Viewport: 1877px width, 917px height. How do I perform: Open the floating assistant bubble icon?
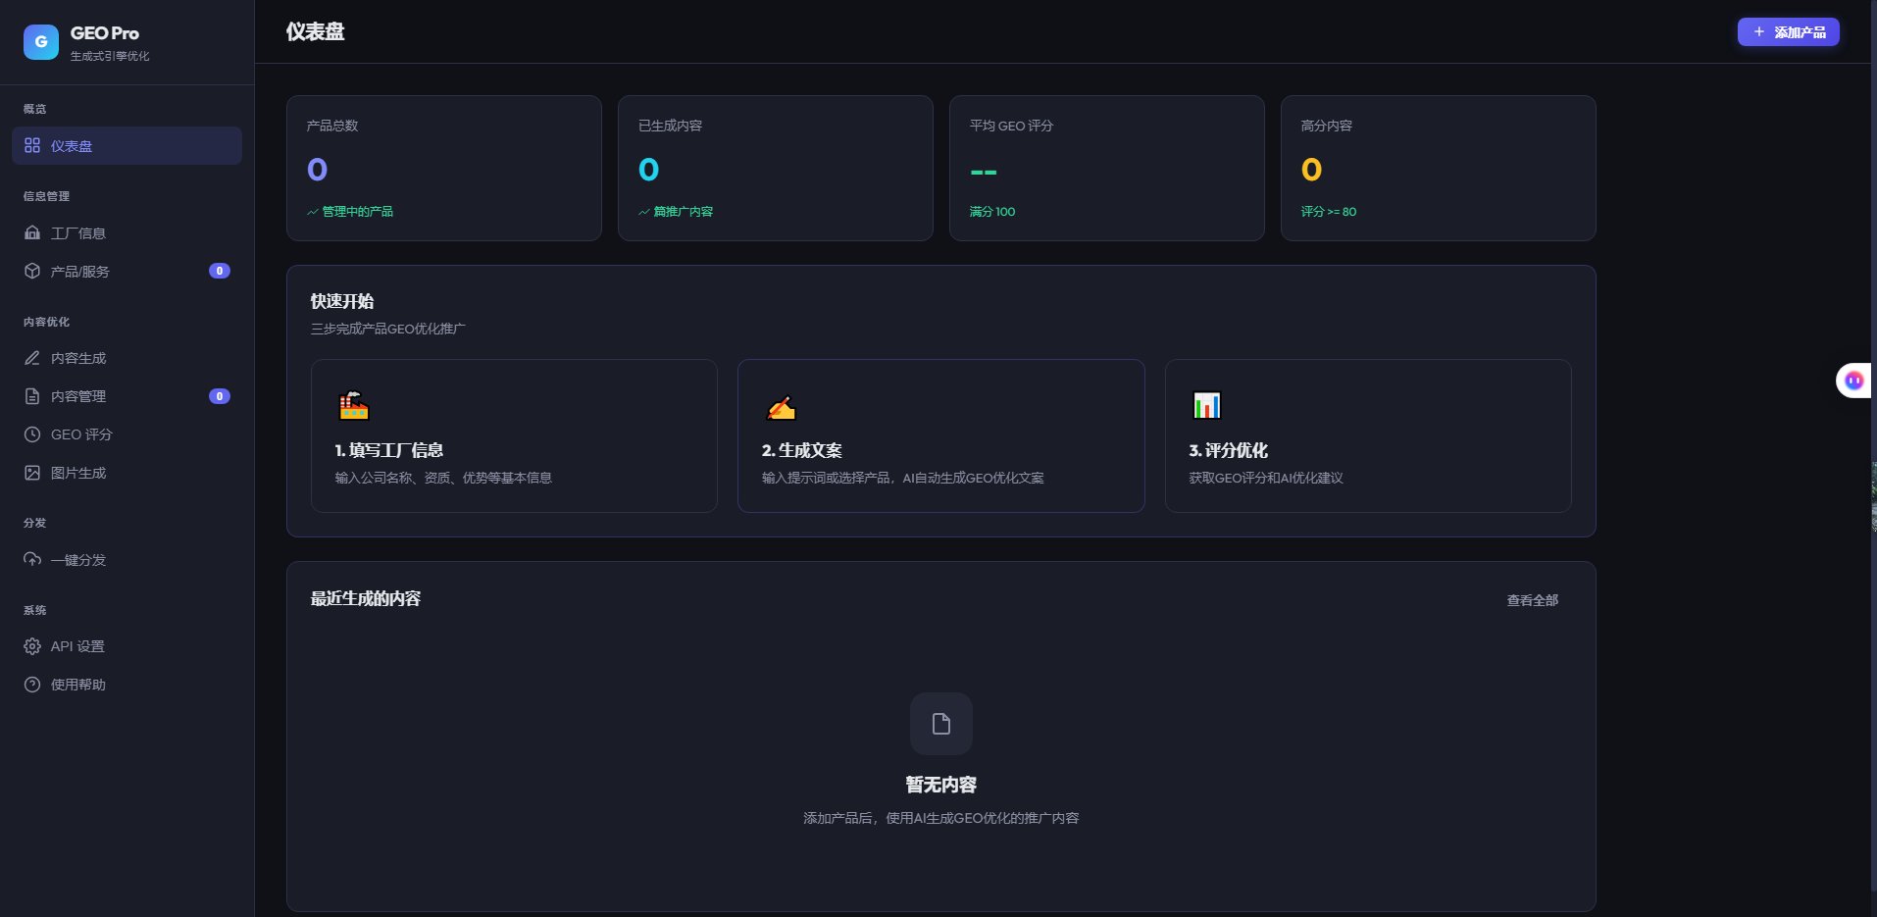coord(1853,381)
